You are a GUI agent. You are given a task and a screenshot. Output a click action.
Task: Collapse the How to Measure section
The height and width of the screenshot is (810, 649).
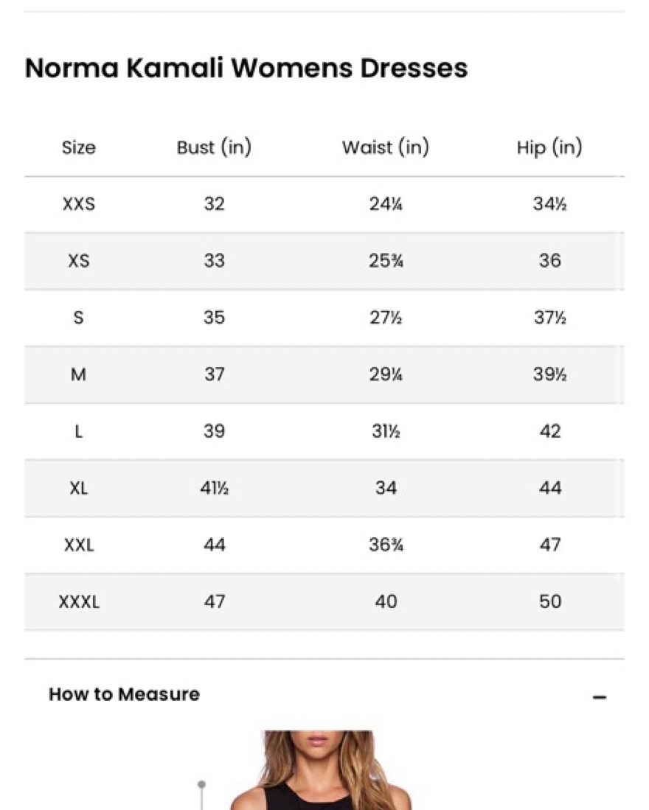click(x=600, y=697)
